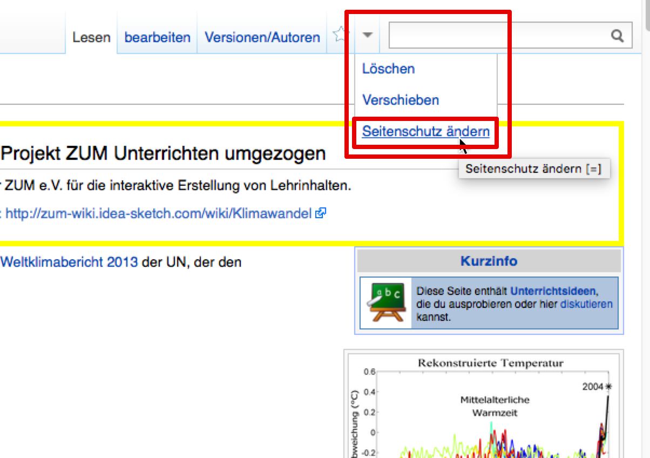Focus the wiki search input field

coord(497,36)
